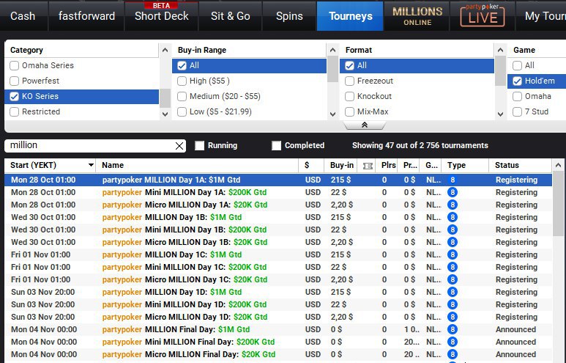Sort by Status column
The height and width of the screenshot is (363, 566).
click(520, 165)
